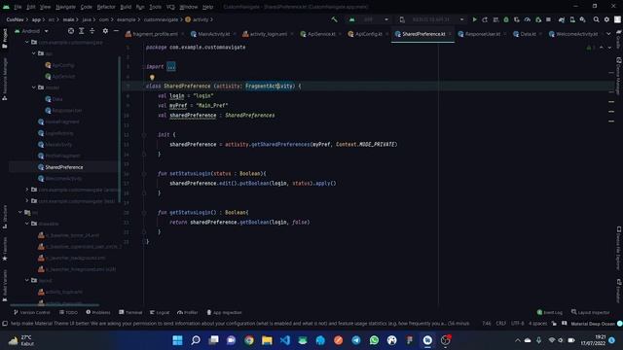Click the activity breadcrumb in navigation bar
This screenshot has width=623, height=350.
point(197,19)
